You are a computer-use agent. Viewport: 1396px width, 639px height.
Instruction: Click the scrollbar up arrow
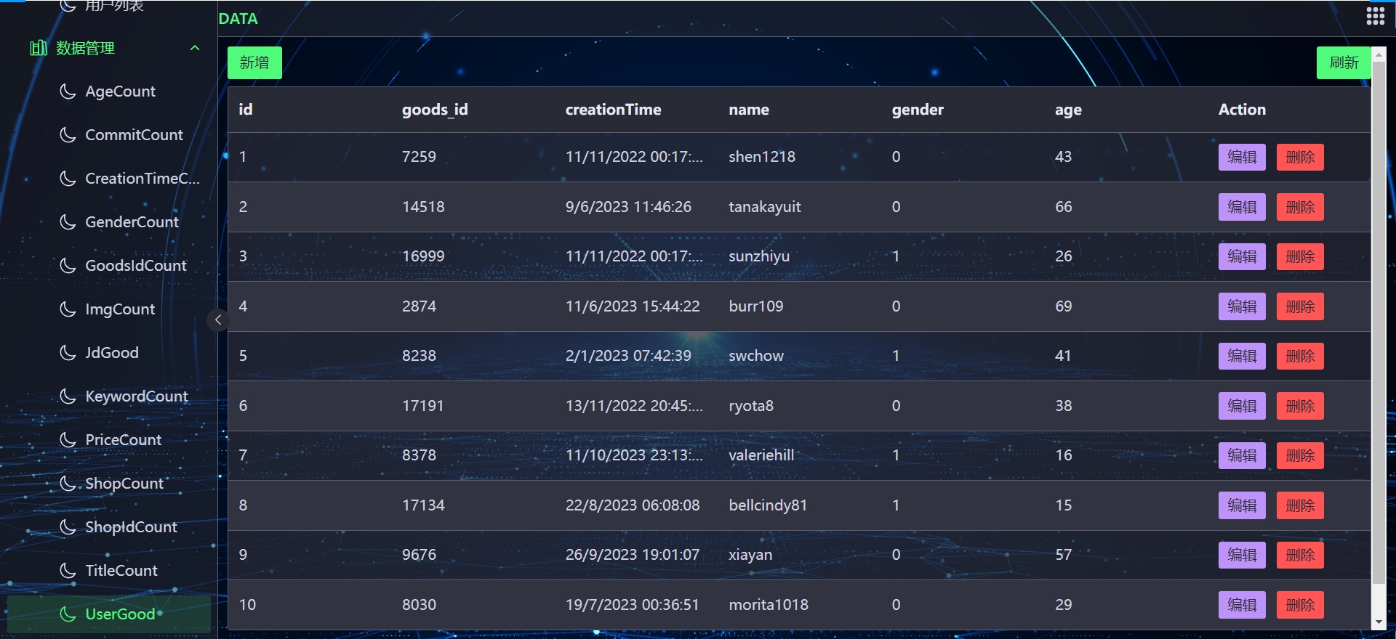click(x=1379, y=54)
